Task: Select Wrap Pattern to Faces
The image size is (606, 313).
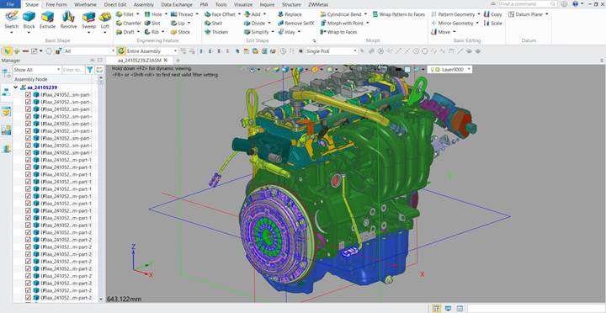Action: click(x=399, y=14)
